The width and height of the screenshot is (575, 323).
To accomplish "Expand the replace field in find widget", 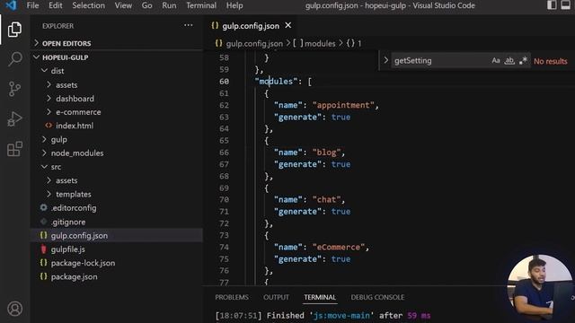I will (x=385, y=60).
